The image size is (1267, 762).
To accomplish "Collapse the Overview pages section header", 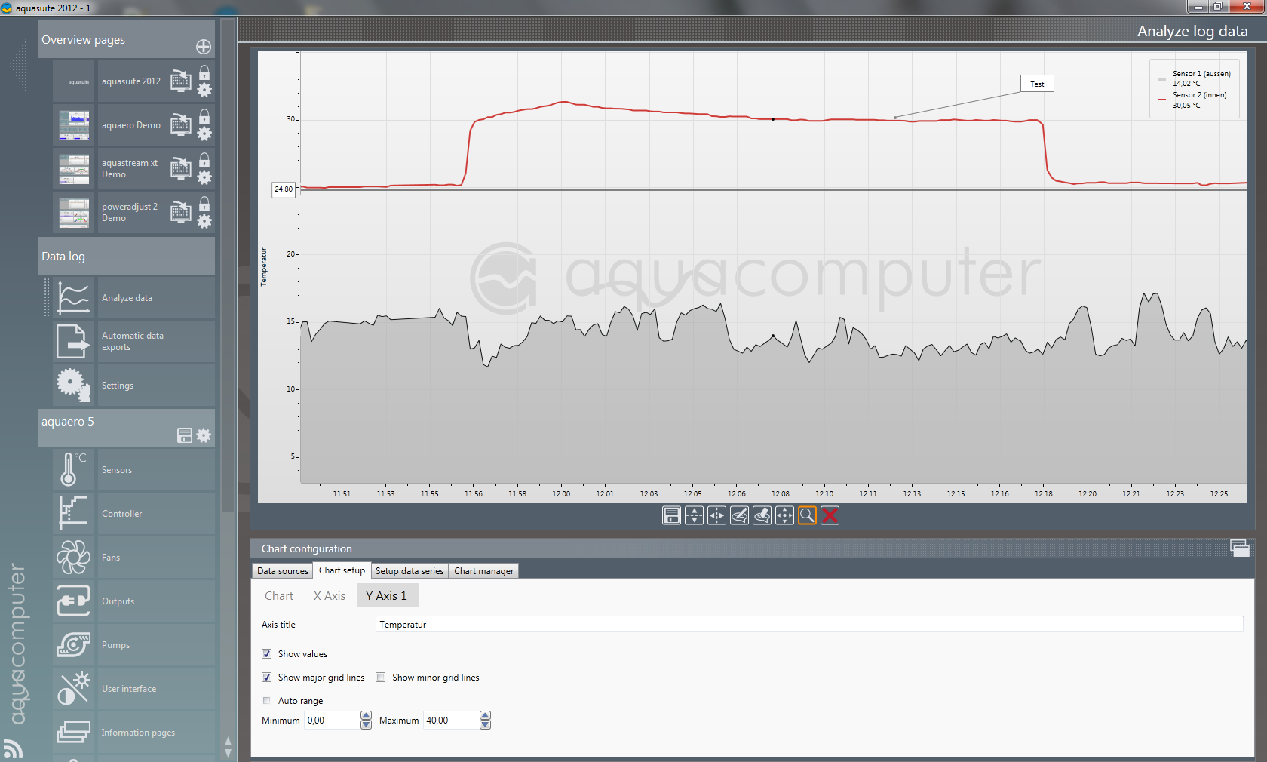I will coord(126,39).
